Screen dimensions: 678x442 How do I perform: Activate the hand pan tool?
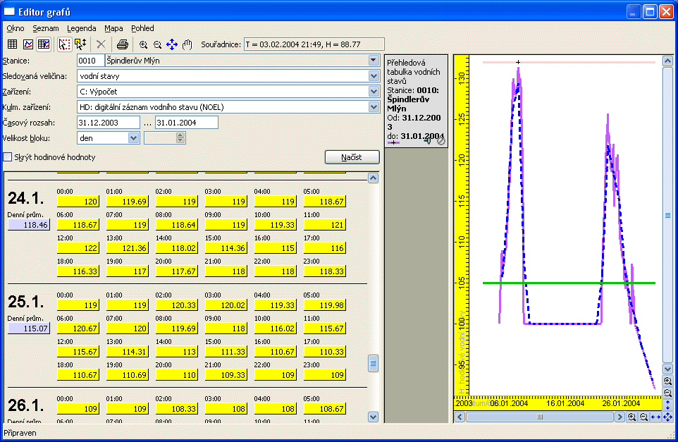(x=187, y=44)
